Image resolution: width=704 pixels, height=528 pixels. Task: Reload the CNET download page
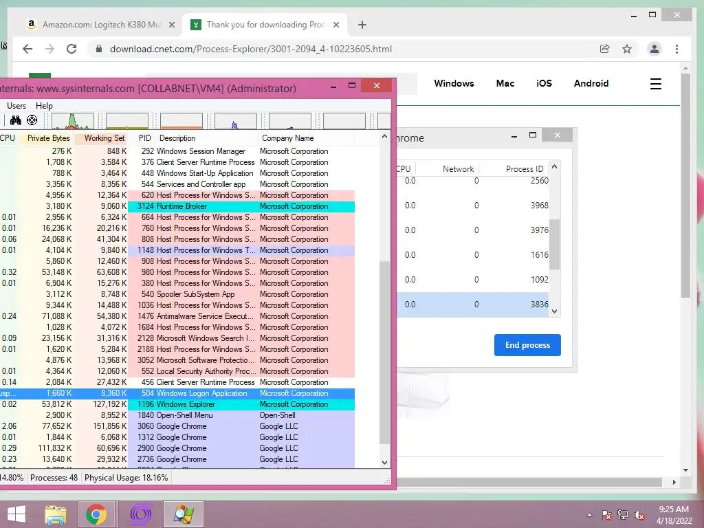point(71,49)
